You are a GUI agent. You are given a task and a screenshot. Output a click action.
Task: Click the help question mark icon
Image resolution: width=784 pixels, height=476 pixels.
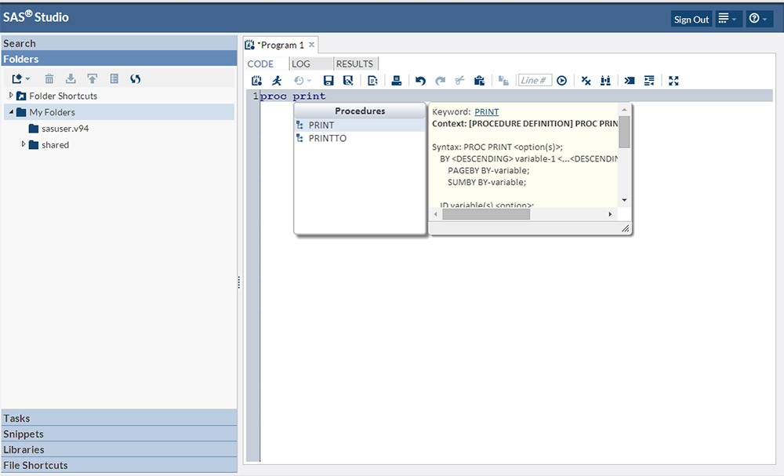(x=754, y=19)
